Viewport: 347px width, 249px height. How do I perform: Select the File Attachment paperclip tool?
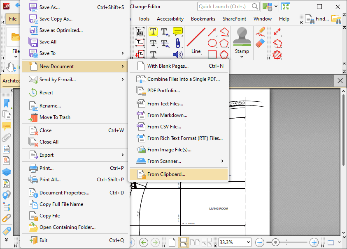point(178,43)
